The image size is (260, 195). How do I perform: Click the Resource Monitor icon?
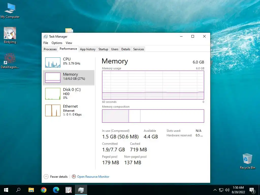click(x=74, y=177)
